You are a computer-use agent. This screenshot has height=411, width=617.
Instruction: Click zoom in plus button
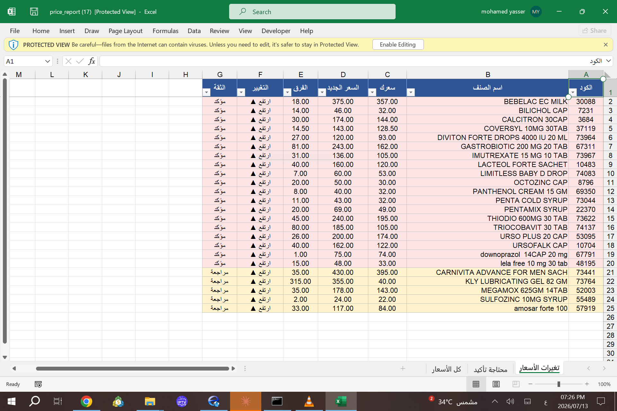[x=587, y=384]
